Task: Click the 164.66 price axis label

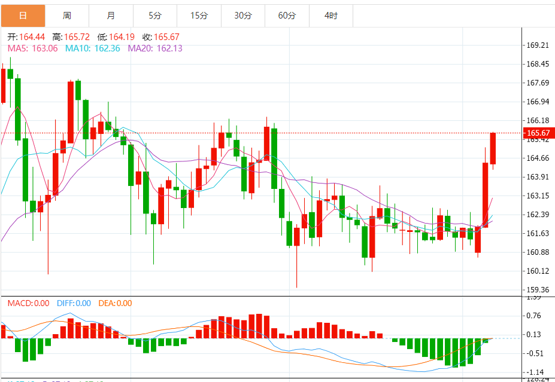Action: click(x=538, y=158)
